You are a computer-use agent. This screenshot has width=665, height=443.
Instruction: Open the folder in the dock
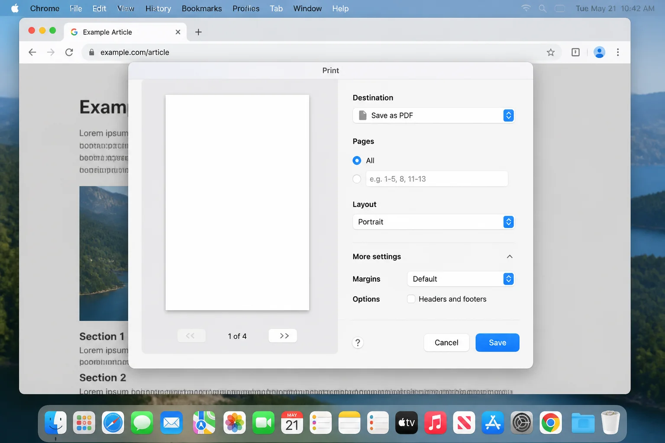(x=583, y=423)
